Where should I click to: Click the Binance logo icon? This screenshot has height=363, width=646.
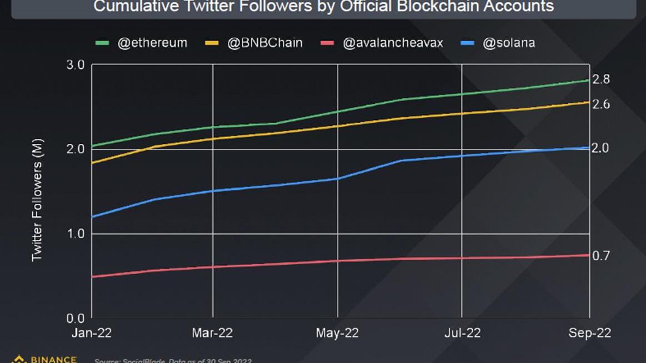(x=18, y=359)
